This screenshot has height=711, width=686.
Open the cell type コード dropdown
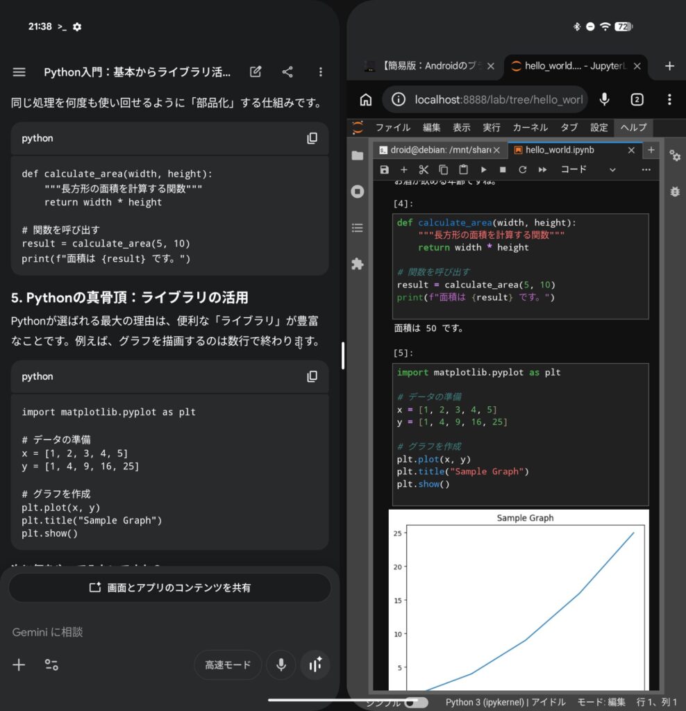(x=587, y=169)
